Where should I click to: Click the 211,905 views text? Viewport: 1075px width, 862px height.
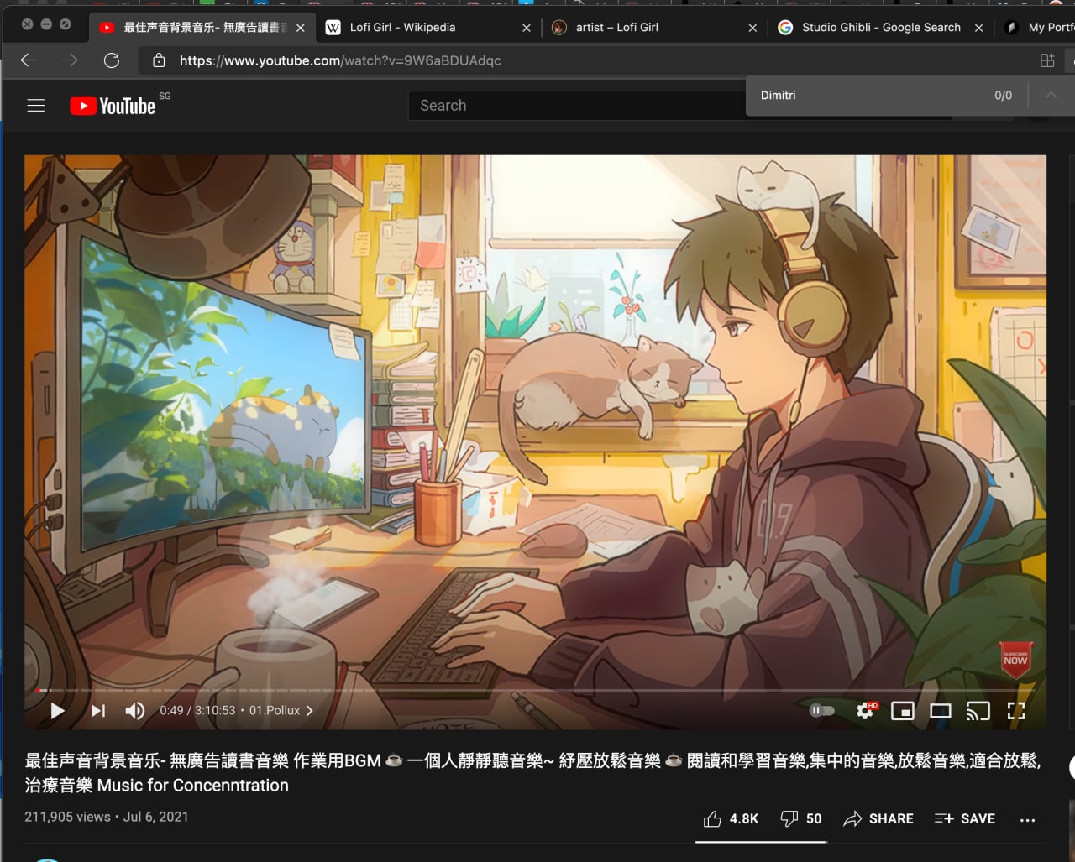coord(67,817)
